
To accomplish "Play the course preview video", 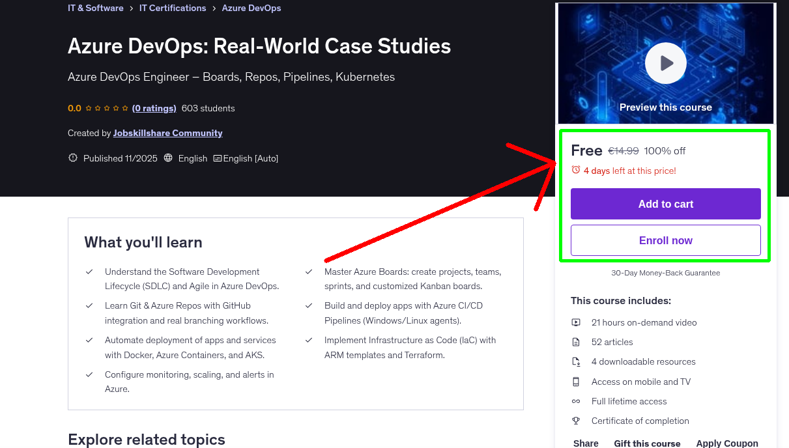I will [x=665, y=63].
